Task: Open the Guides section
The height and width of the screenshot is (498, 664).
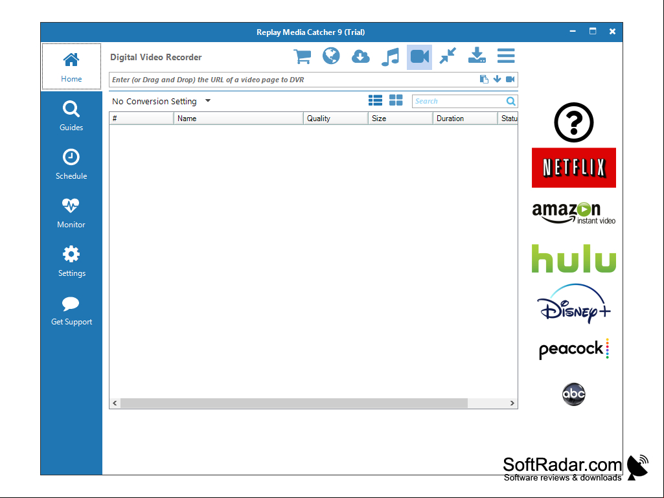Action: [71, 116]
